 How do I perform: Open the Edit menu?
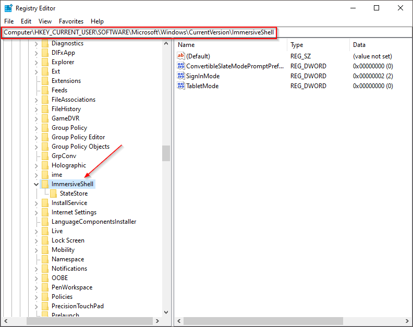(x=26, y=21)
